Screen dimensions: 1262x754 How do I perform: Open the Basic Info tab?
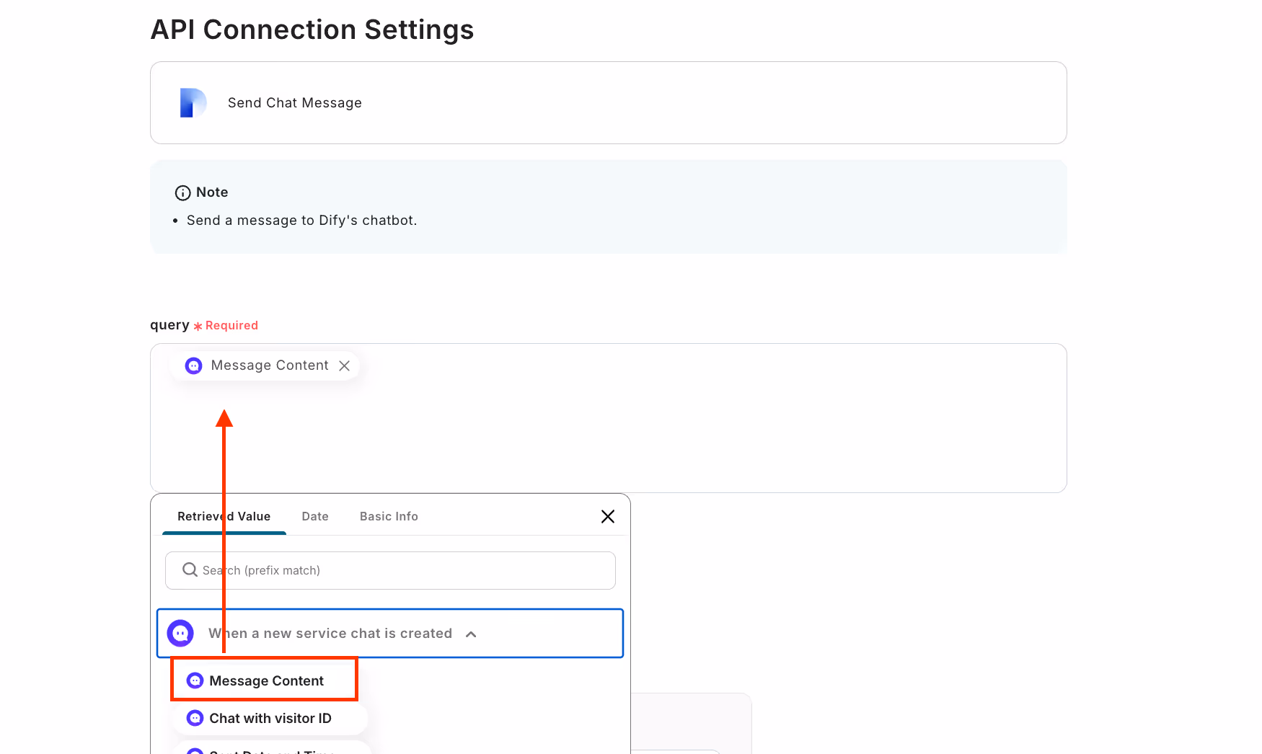point(389,516)
